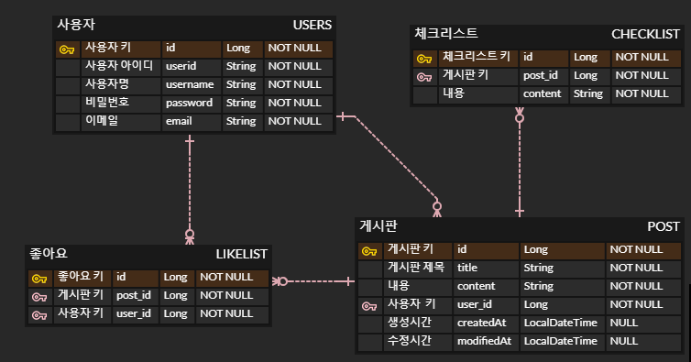Screen dimensions: 691x362
Task: Click the createdAt cell in POST
Action: [486, 324]
